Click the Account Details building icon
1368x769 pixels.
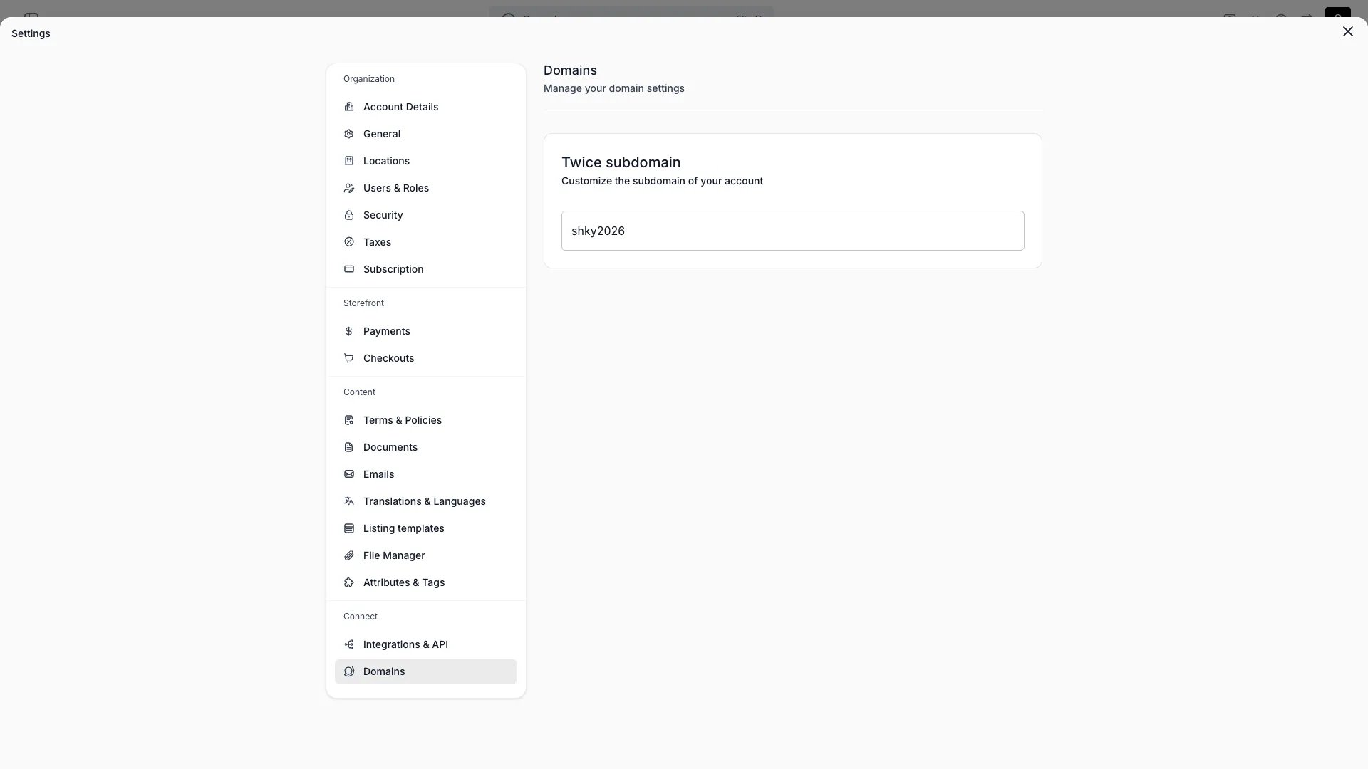coord(349,107)
